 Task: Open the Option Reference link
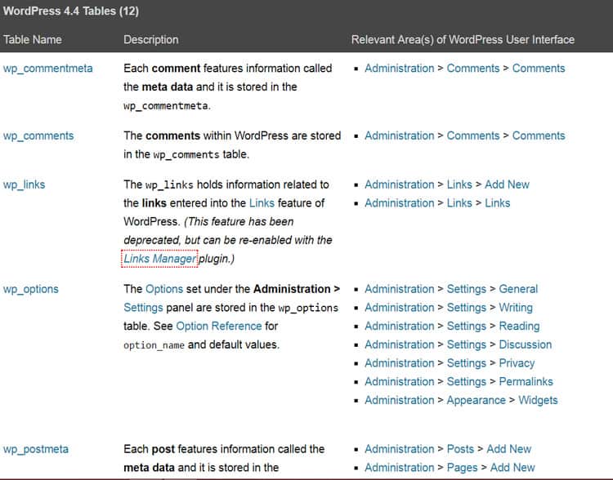tap(219, 326)
